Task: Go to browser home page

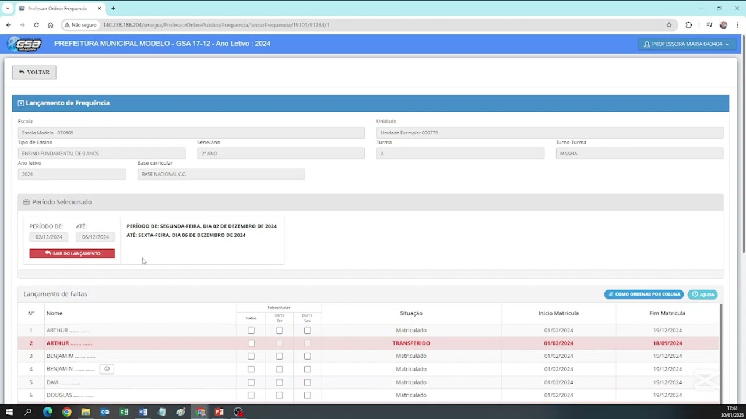Action: [50, 25]
